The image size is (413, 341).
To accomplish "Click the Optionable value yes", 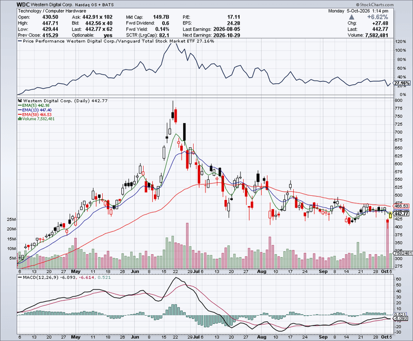I will [108, 35].
